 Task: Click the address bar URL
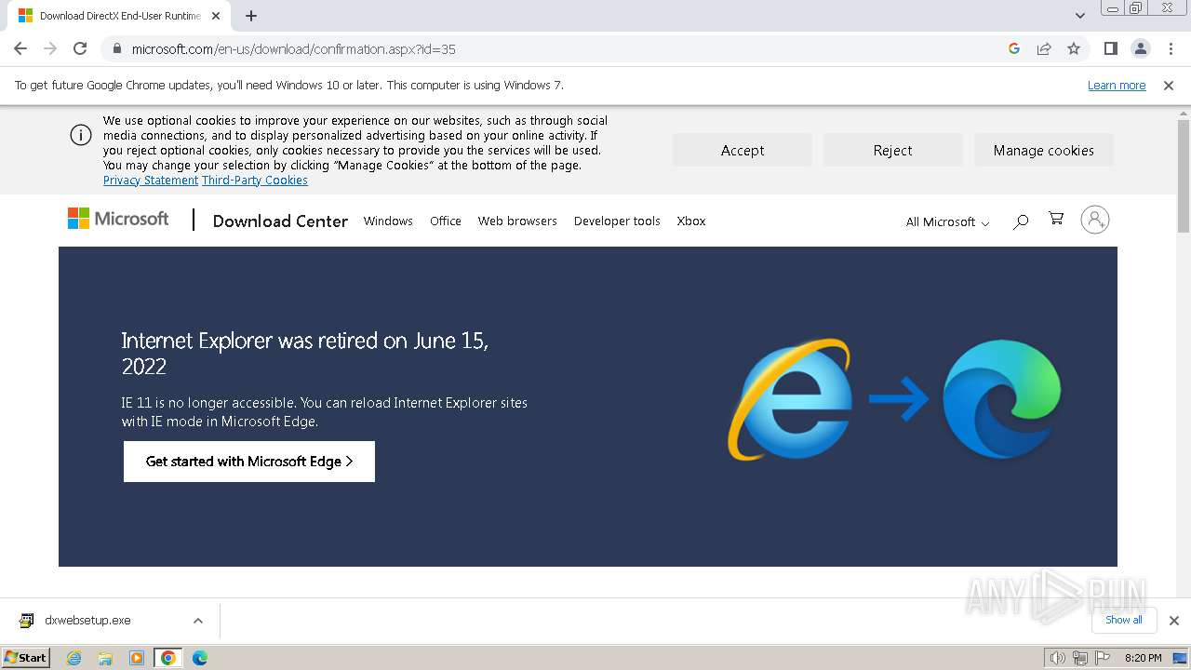pyautogui.click(x=293, y=48)
